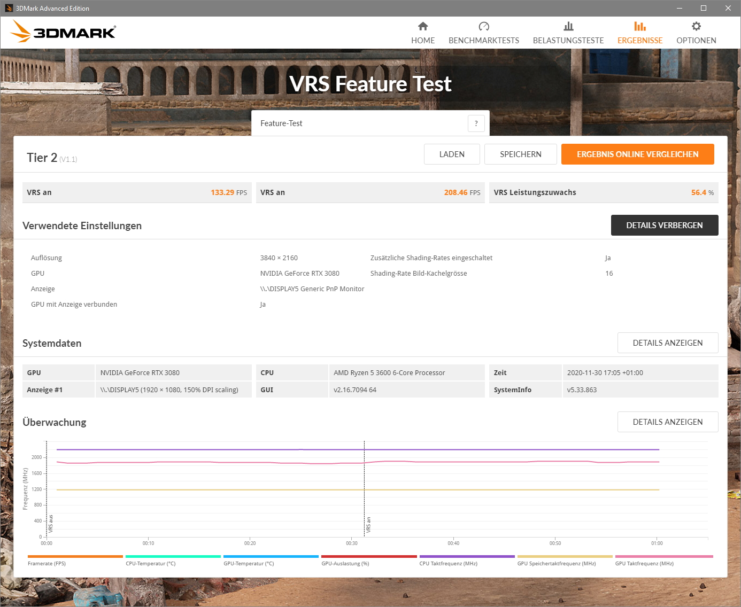Click the 56.4 % VRS Leistungszuwachs value
This screenshot has height=607, width=741.
(x=703, y=192)
